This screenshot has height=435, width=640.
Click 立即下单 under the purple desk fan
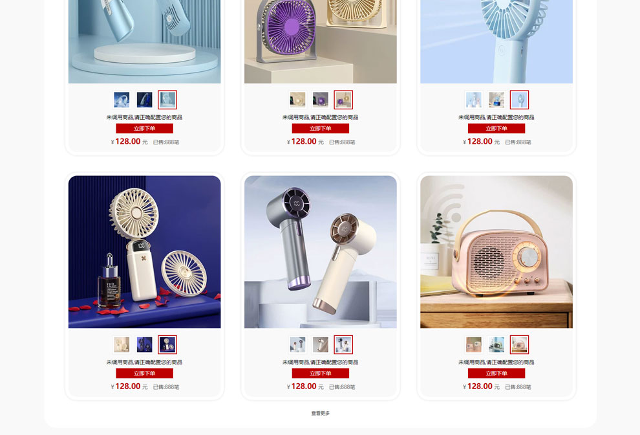coord(321,128)
